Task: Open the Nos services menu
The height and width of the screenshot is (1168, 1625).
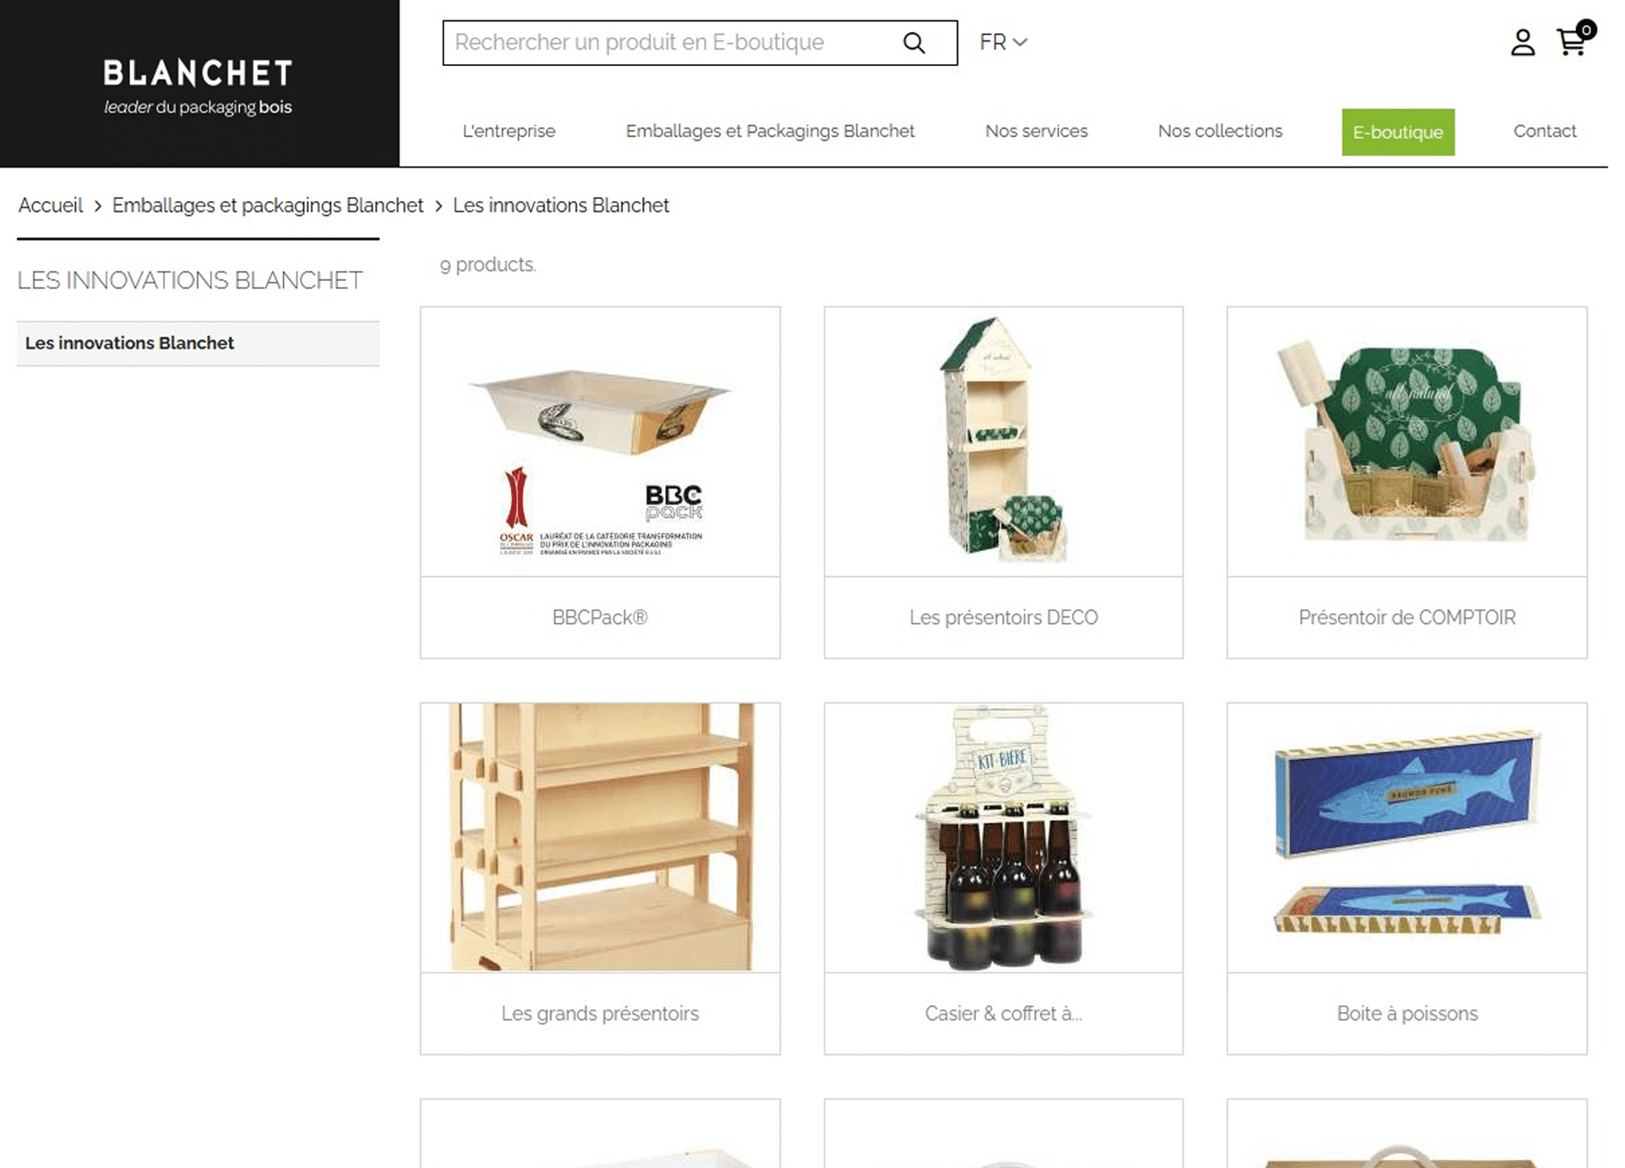Action: click(x=1036, y=131)
